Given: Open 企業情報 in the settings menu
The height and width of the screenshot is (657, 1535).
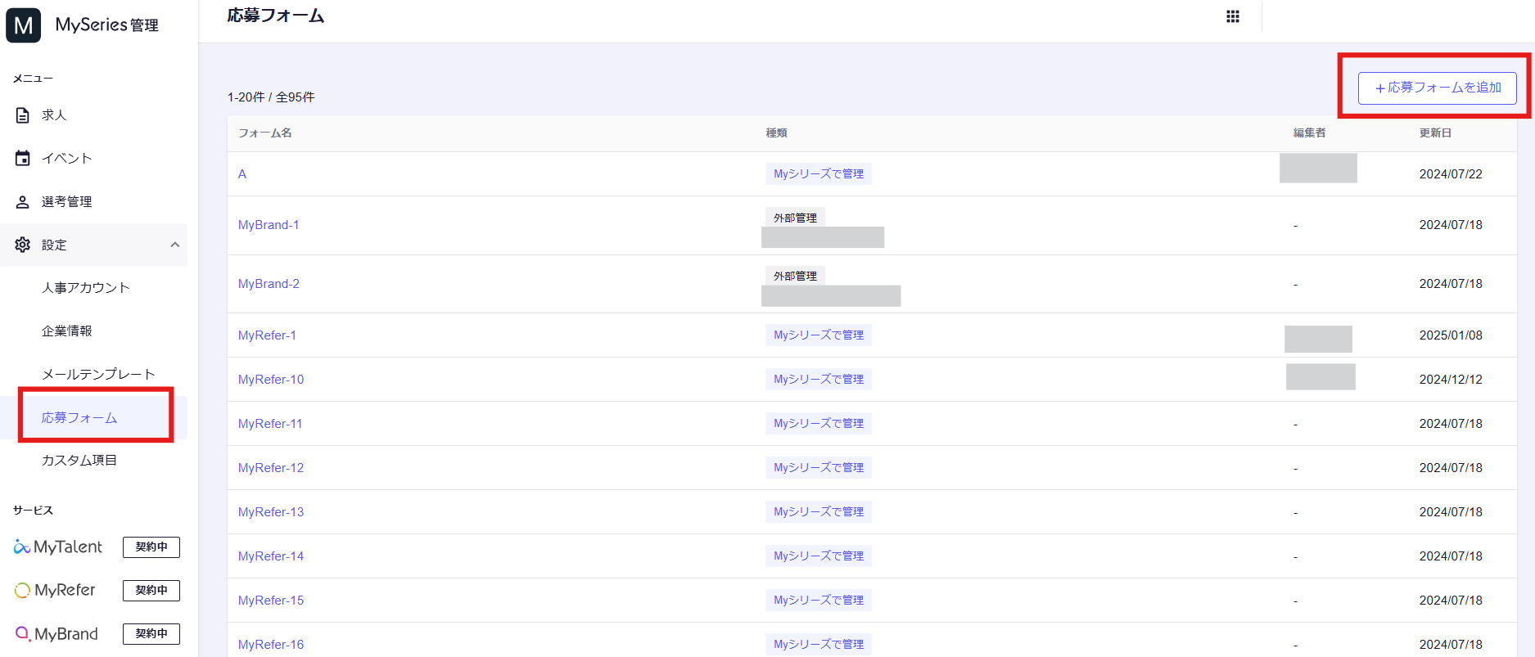Looking at the screenshot, I should [x=67, y=331].
